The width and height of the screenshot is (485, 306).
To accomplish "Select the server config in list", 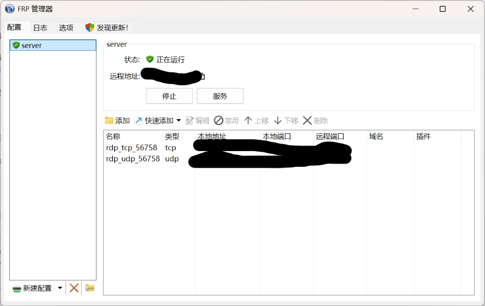I will point(32,45).
